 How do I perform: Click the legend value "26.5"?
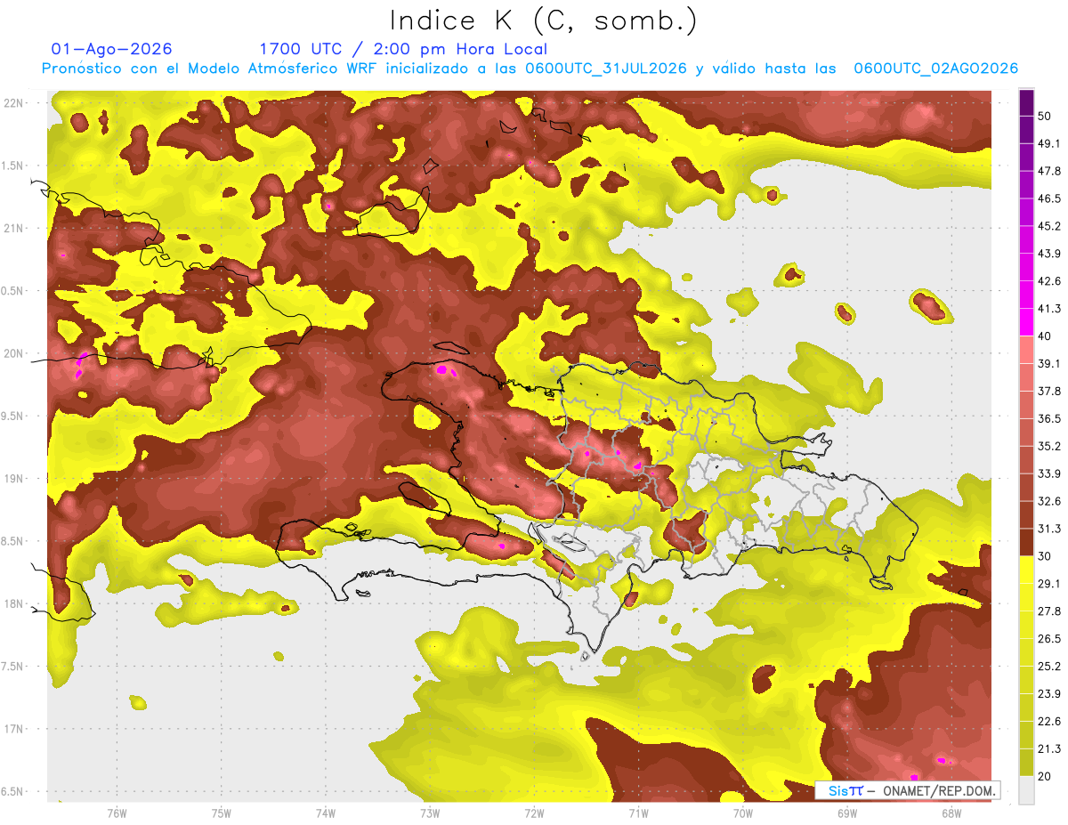point(1049,638)
